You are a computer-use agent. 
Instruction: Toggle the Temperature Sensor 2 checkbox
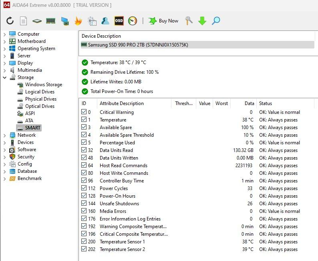coord(84,249)
